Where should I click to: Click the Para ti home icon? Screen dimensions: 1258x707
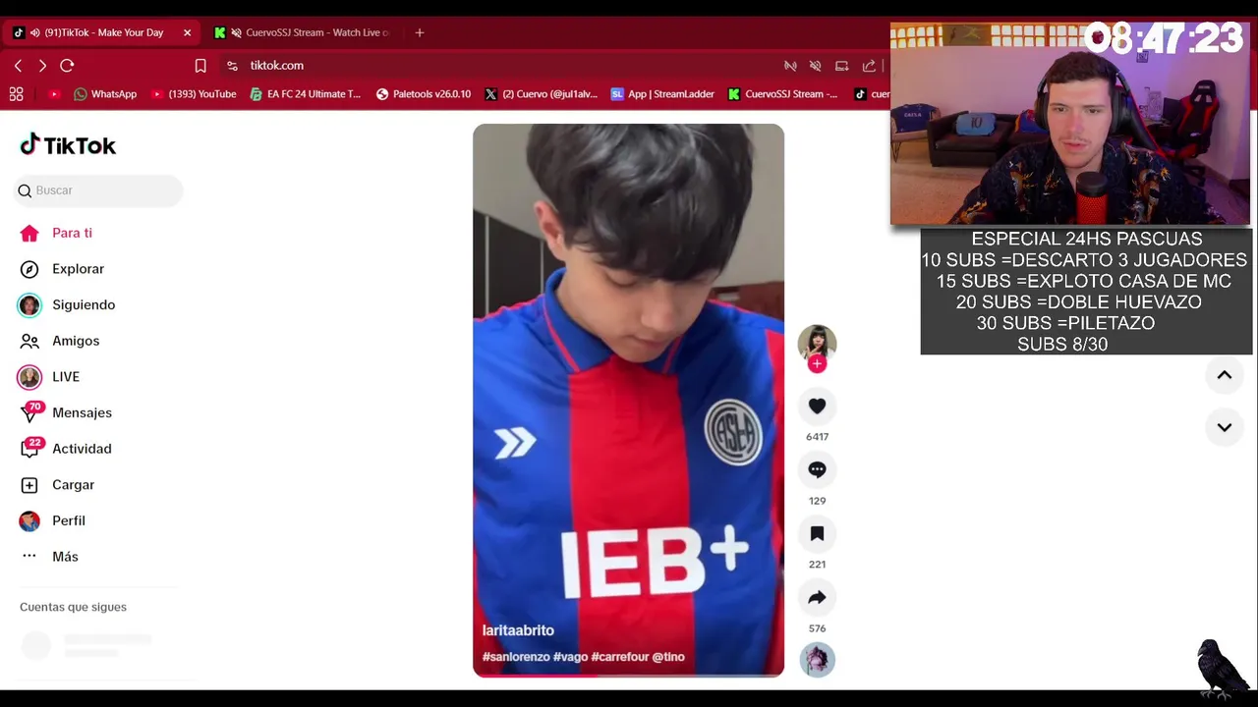tap(29, 233)
